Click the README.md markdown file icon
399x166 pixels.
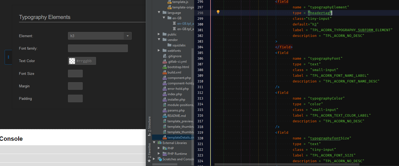coord(165,116)
